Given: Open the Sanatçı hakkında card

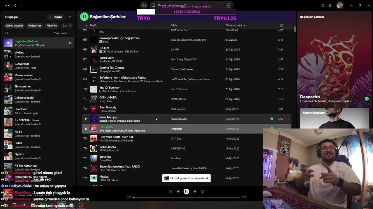Looking at the screenshot, I should tap(335, 118).
